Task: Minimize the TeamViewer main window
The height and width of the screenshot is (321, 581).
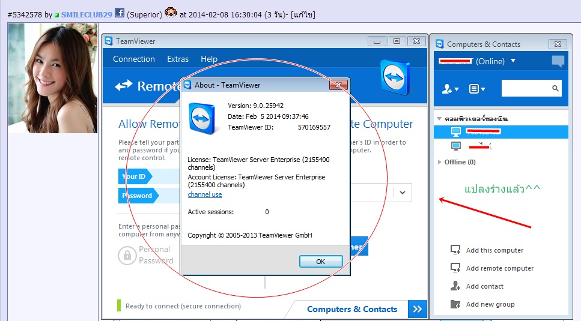Action: point(377,41)
